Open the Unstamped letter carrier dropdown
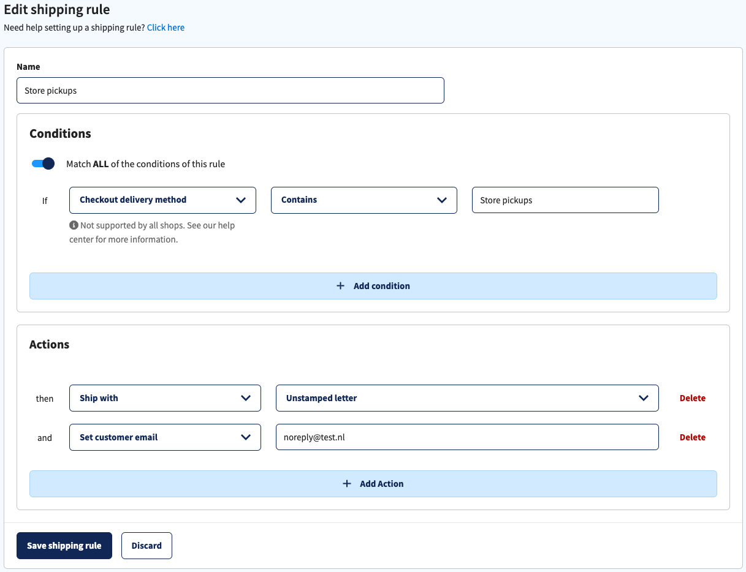The width and height of the screenshot is (746, 572). (467, 398)
